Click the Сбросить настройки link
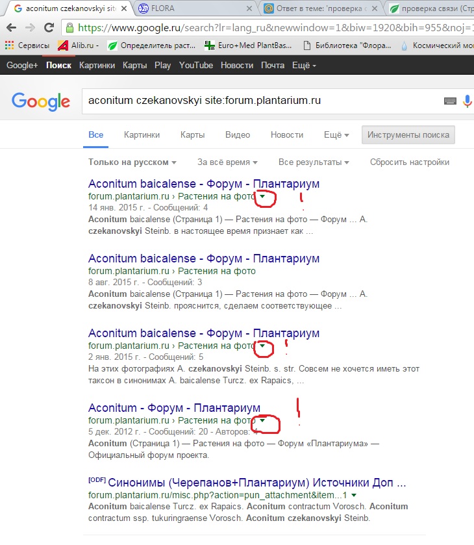This screenshot has width=474, height=545. tap(409, 162)
